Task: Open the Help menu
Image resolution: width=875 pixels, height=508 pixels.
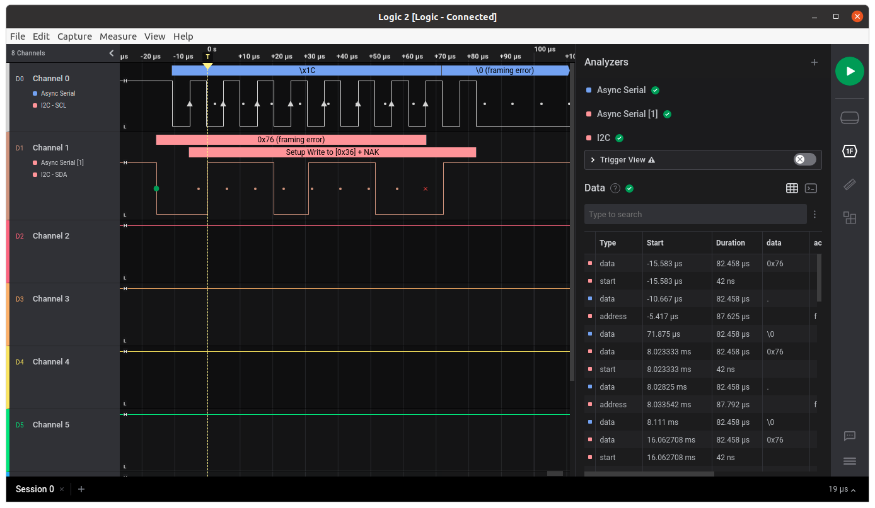Action: pos(183,37)
